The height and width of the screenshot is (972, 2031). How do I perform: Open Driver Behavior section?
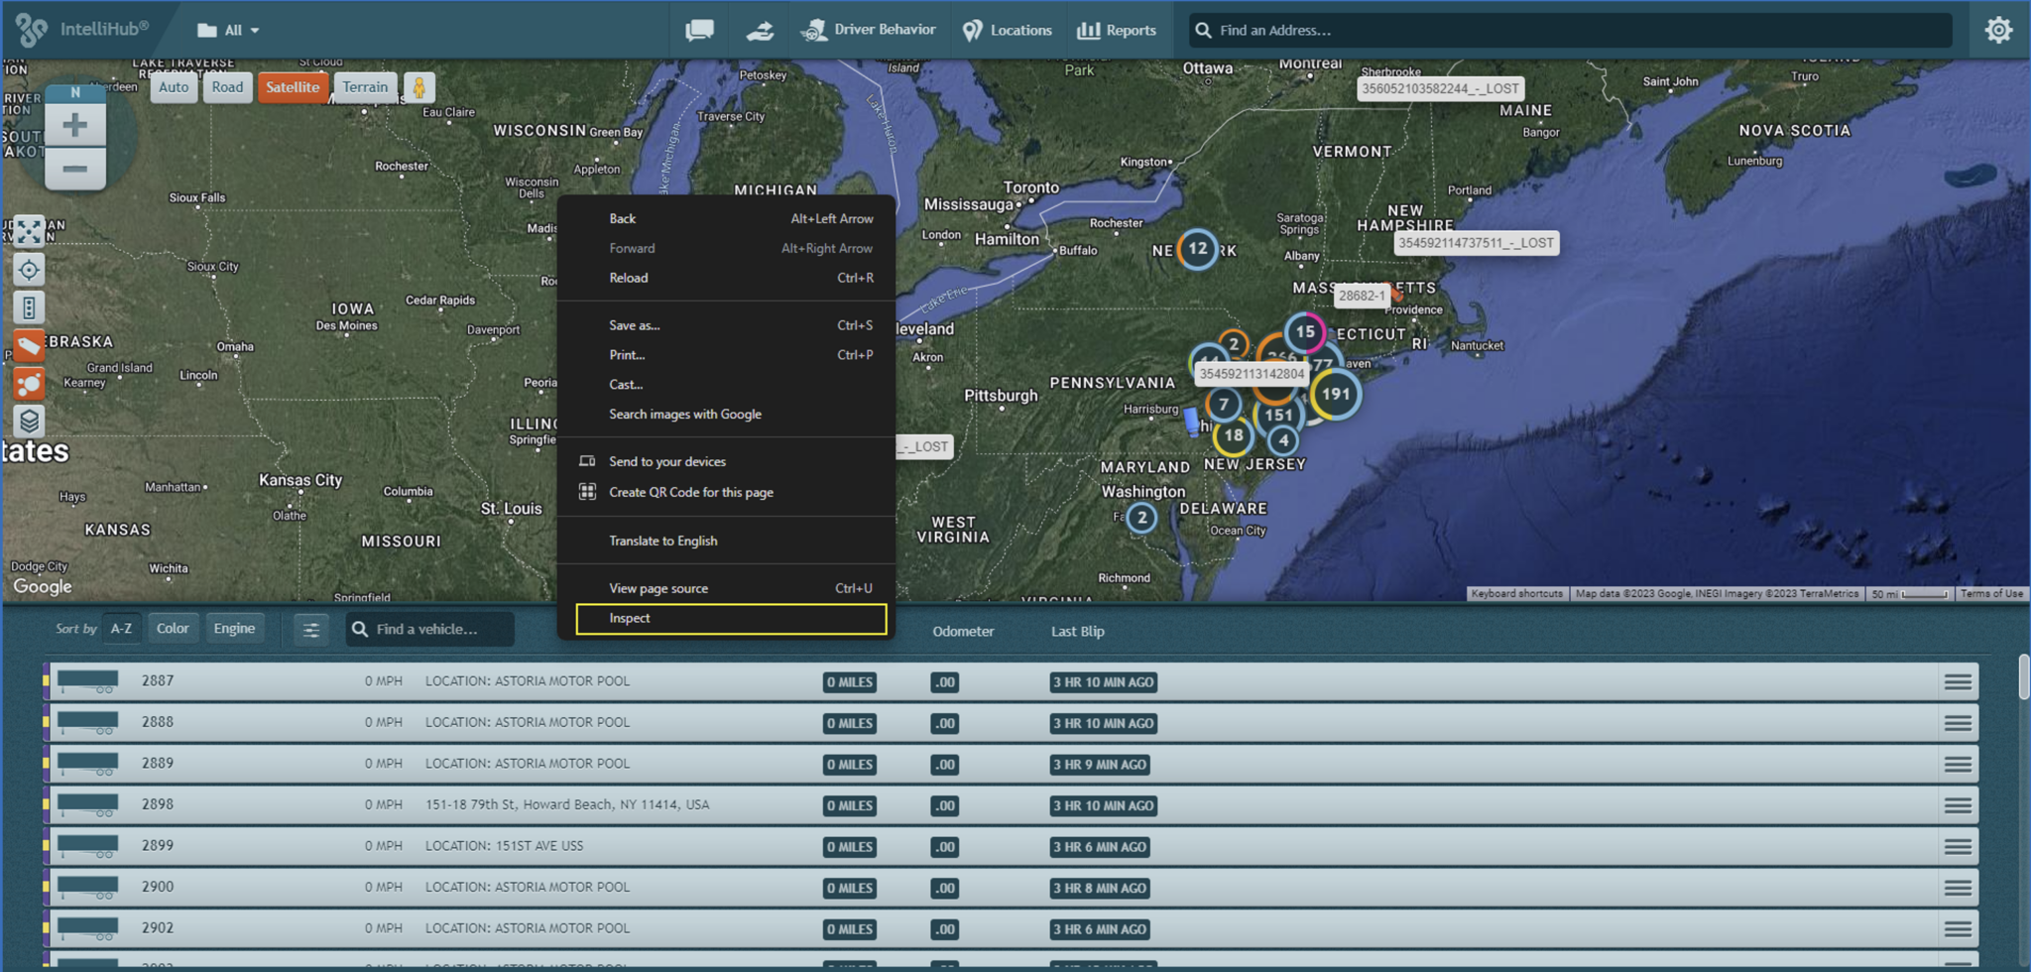[x=870, y=30]
